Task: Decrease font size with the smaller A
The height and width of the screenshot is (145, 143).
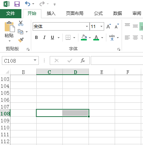Action: pyautogui.click(x=117, y=26)
